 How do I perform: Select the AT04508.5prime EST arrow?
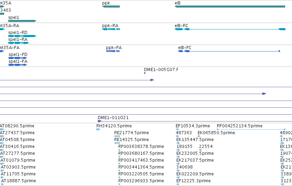[2, 143]
